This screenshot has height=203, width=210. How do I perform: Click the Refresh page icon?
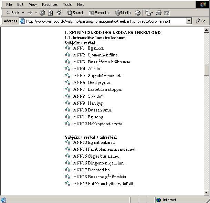click(x=51, y=13)
